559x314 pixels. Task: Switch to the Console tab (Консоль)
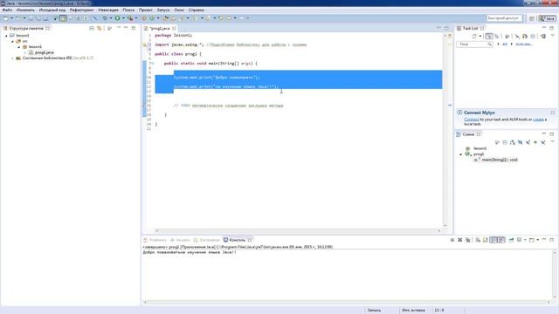pos(238,240)
